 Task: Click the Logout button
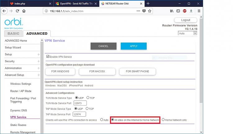[185, 20]
